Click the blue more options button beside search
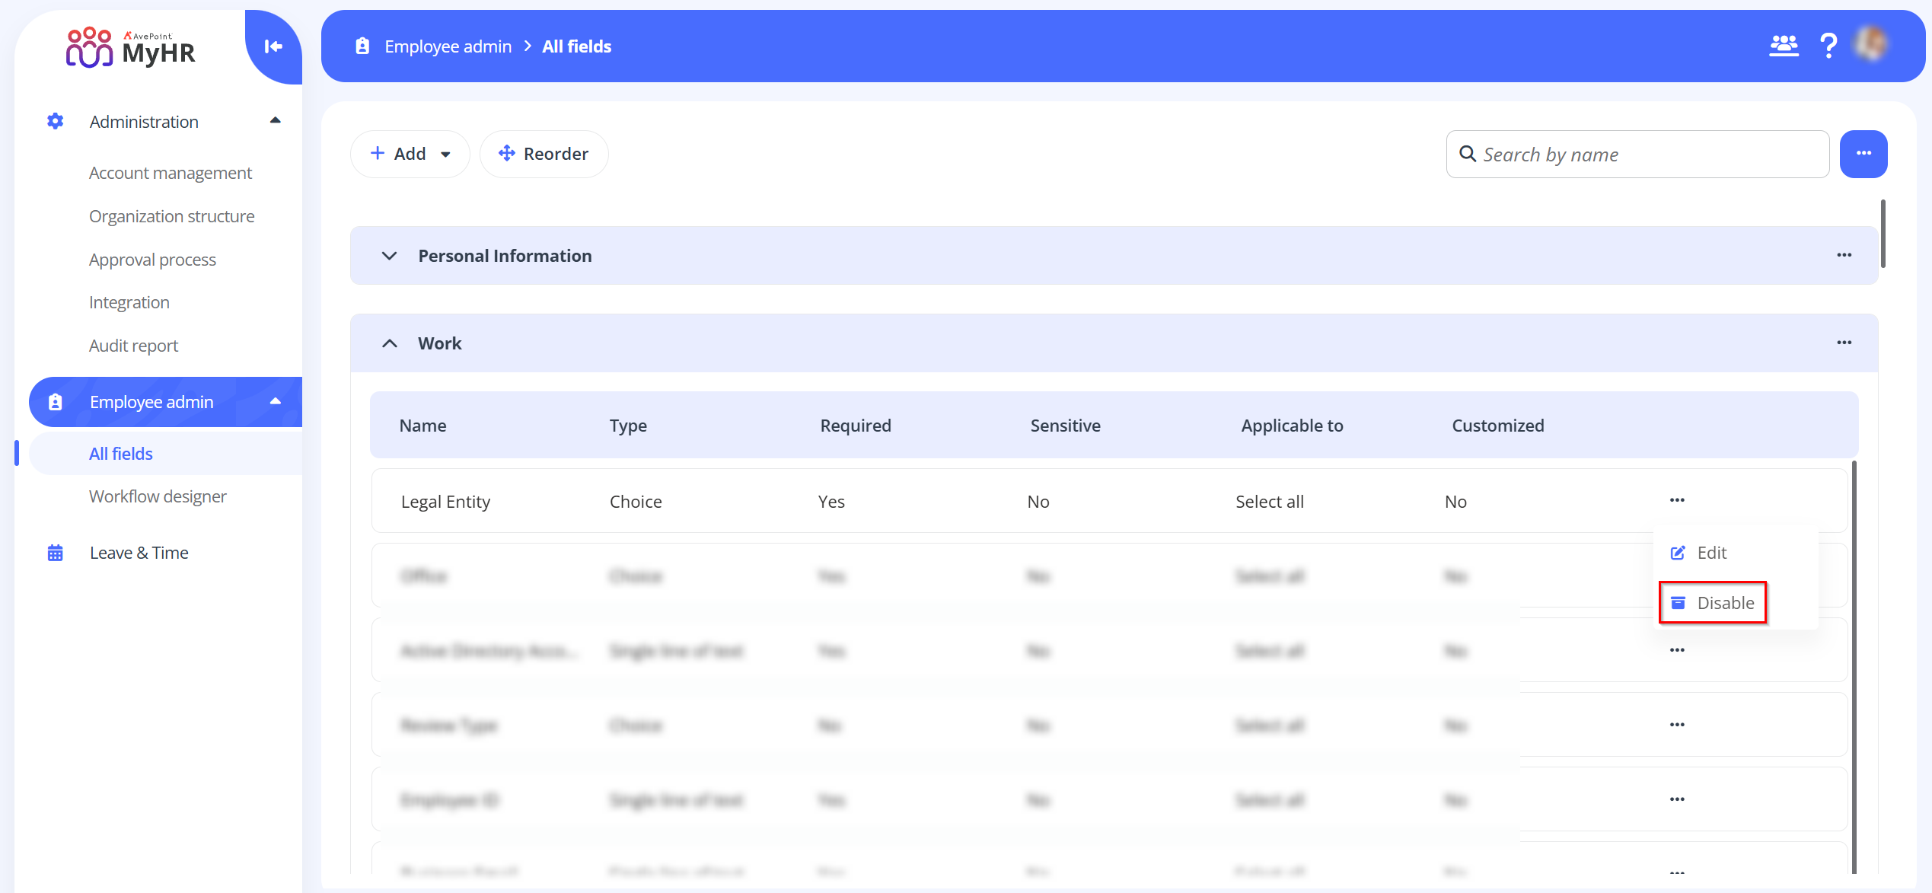The image size is (1932, 893). pyautogui.click(x=1863, y=154)
